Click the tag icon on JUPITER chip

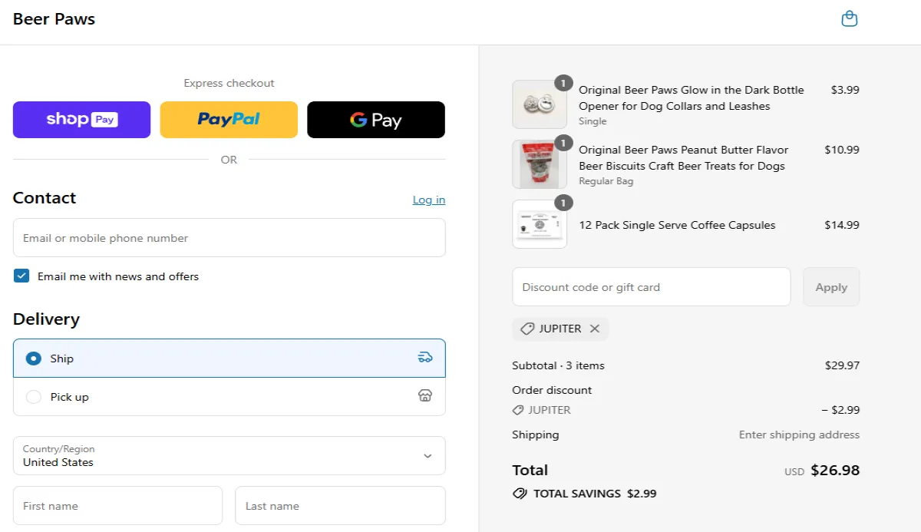click(527, 329)
